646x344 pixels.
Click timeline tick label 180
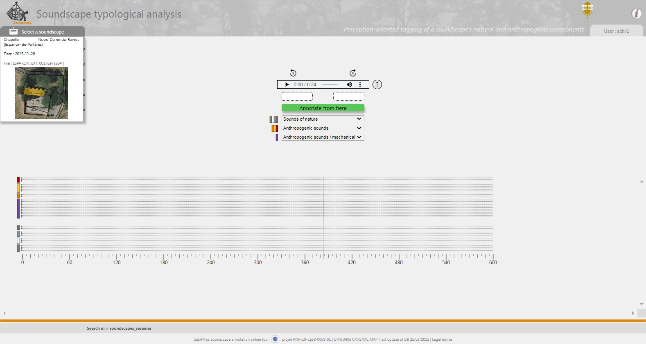click(x=164, y=263)
